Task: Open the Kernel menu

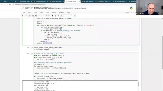Action: coord(54,12)
